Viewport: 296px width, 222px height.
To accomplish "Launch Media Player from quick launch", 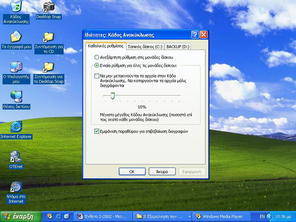I will click(x=50, y=216).
